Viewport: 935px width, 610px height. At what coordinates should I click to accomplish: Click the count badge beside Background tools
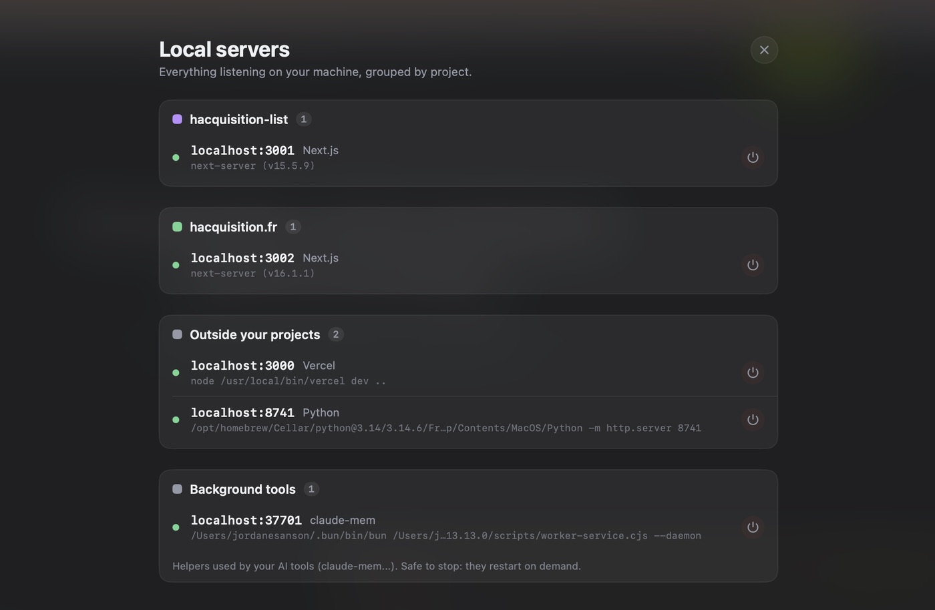tap(311, 489)
